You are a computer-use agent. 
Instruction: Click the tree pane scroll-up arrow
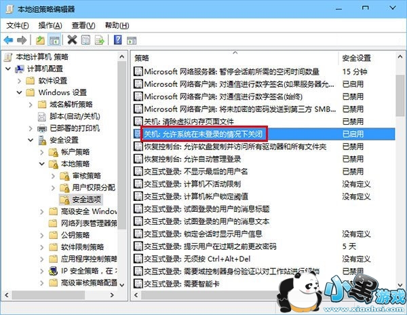click(x=121, y=57)
